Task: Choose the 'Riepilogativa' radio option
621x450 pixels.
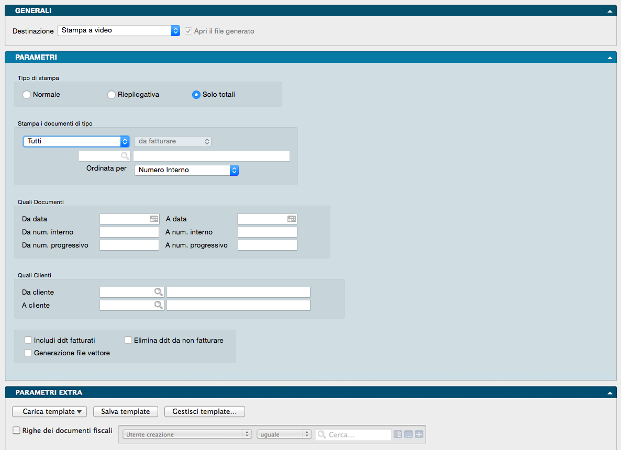Action: [x=112, y=95]
